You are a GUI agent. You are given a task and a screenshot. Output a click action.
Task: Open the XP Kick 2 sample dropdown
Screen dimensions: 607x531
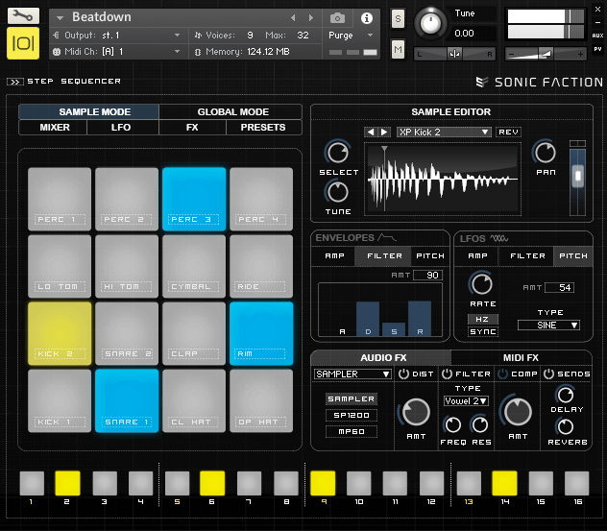click(443, 132)
